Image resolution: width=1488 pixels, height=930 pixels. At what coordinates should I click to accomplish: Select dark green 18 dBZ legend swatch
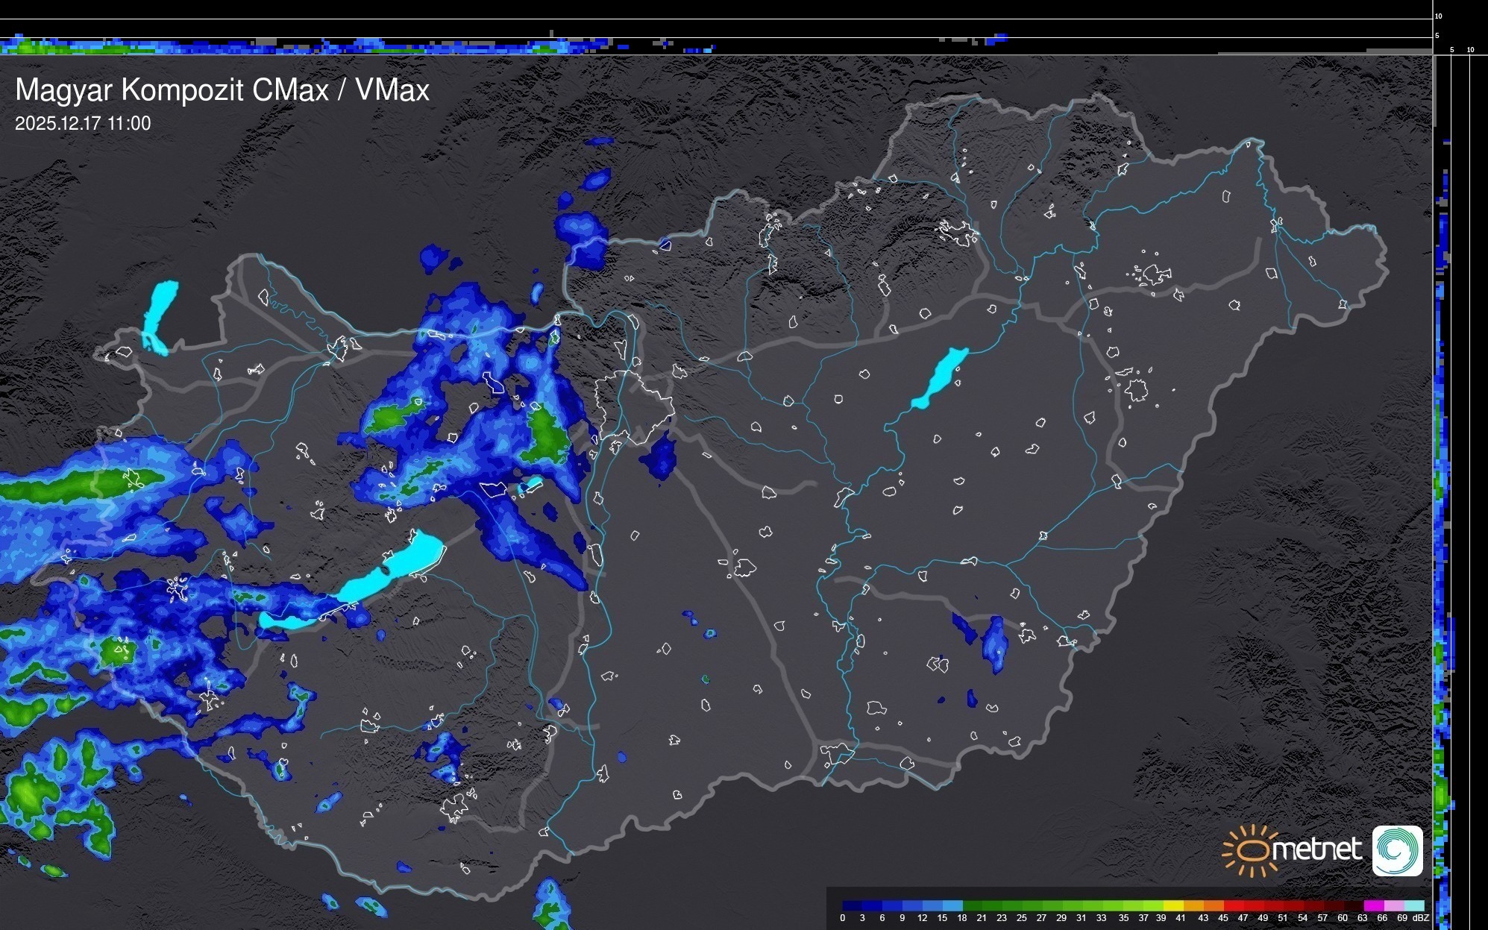[x=972, y=905]
